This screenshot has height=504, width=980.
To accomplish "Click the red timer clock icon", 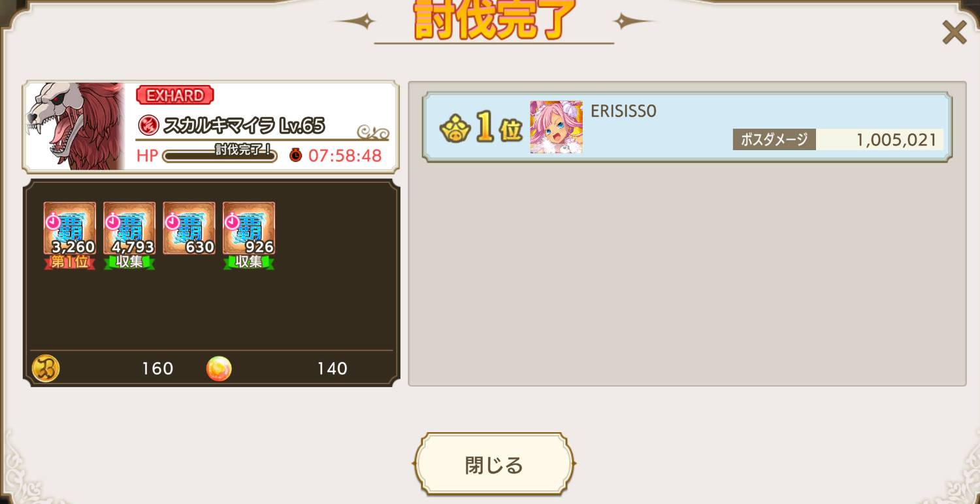I will [x=296, y=155].
